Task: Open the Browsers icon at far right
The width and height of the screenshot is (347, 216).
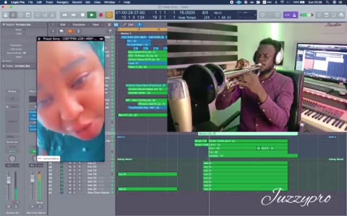Action: click(x=341, y=15)
